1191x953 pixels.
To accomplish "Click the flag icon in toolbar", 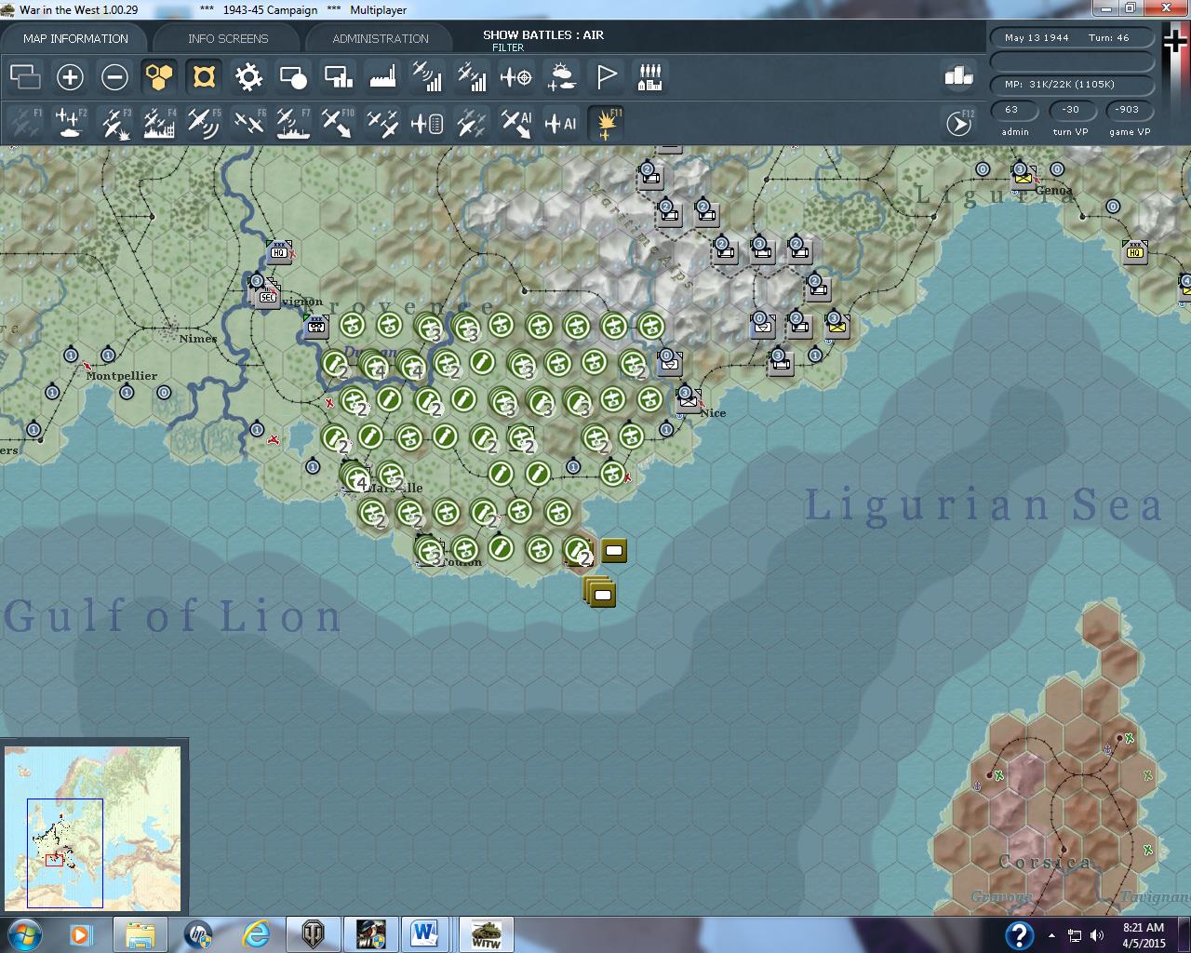I will point(606,77).
